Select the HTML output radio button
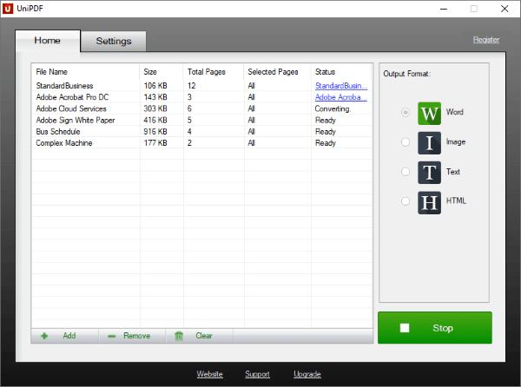Screen dimensions: 521x387 [405, 201]
